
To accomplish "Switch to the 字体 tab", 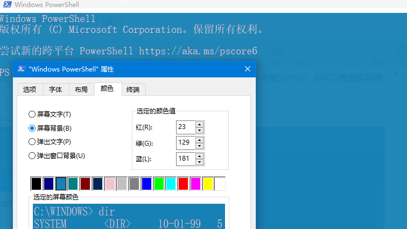I will [55, 90].
